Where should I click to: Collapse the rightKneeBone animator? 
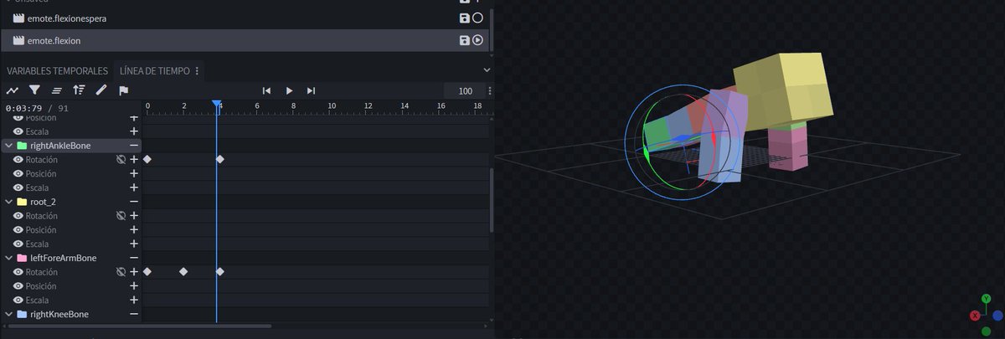[x=8, y=314]
